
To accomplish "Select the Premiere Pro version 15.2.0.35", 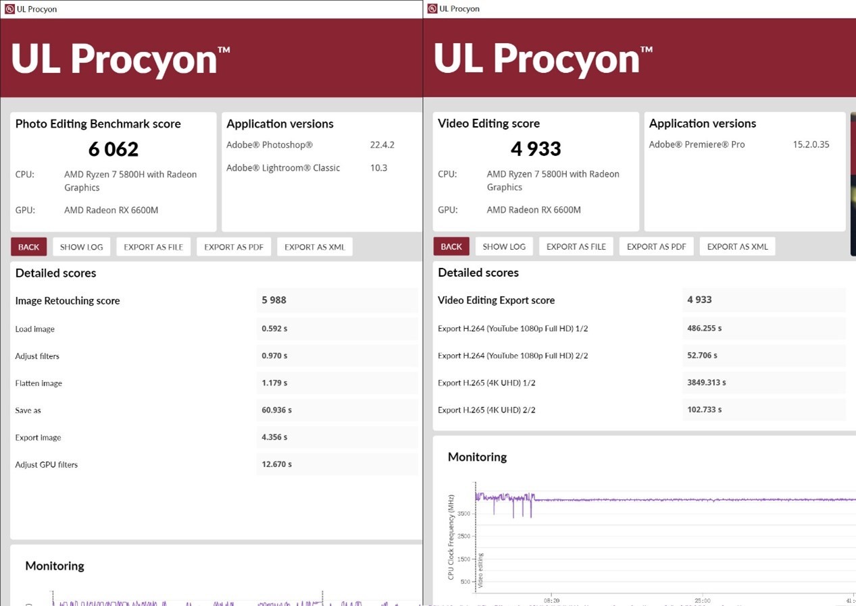I will pos(811,144).
